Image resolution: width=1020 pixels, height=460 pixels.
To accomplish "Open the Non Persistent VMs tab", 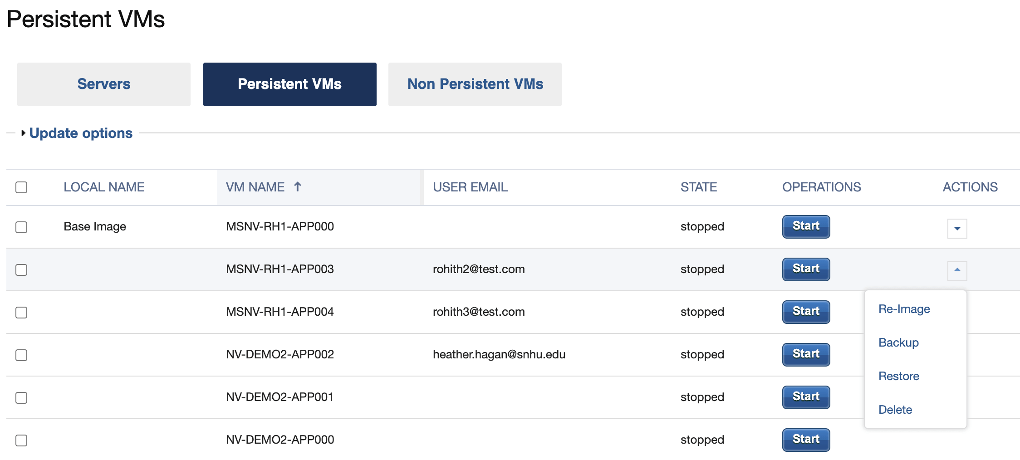I will pyautogui.click(x=475, y=84).
